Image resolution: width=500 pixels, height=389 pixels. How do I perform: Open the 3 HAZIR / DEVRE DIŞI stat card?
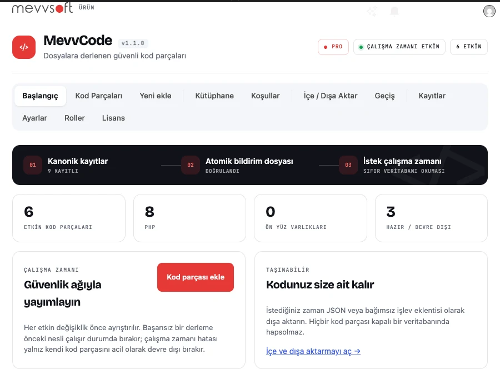tap(432, 218)
